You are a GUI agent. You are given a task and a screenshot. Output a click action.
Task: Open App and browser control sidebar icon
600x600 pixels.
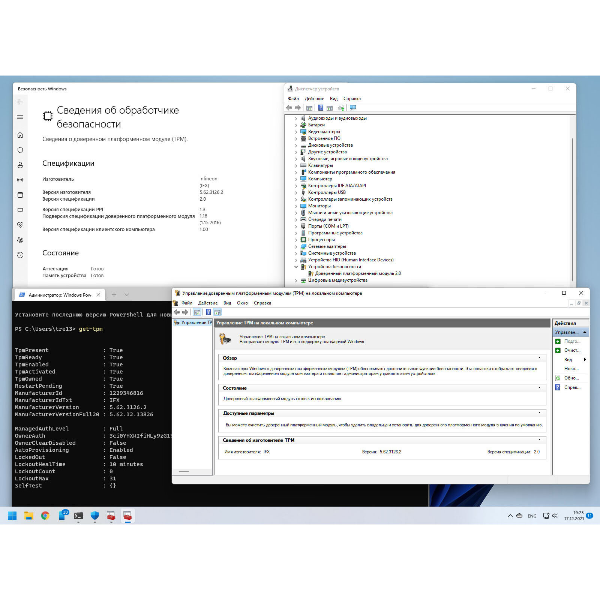[20, 195]
